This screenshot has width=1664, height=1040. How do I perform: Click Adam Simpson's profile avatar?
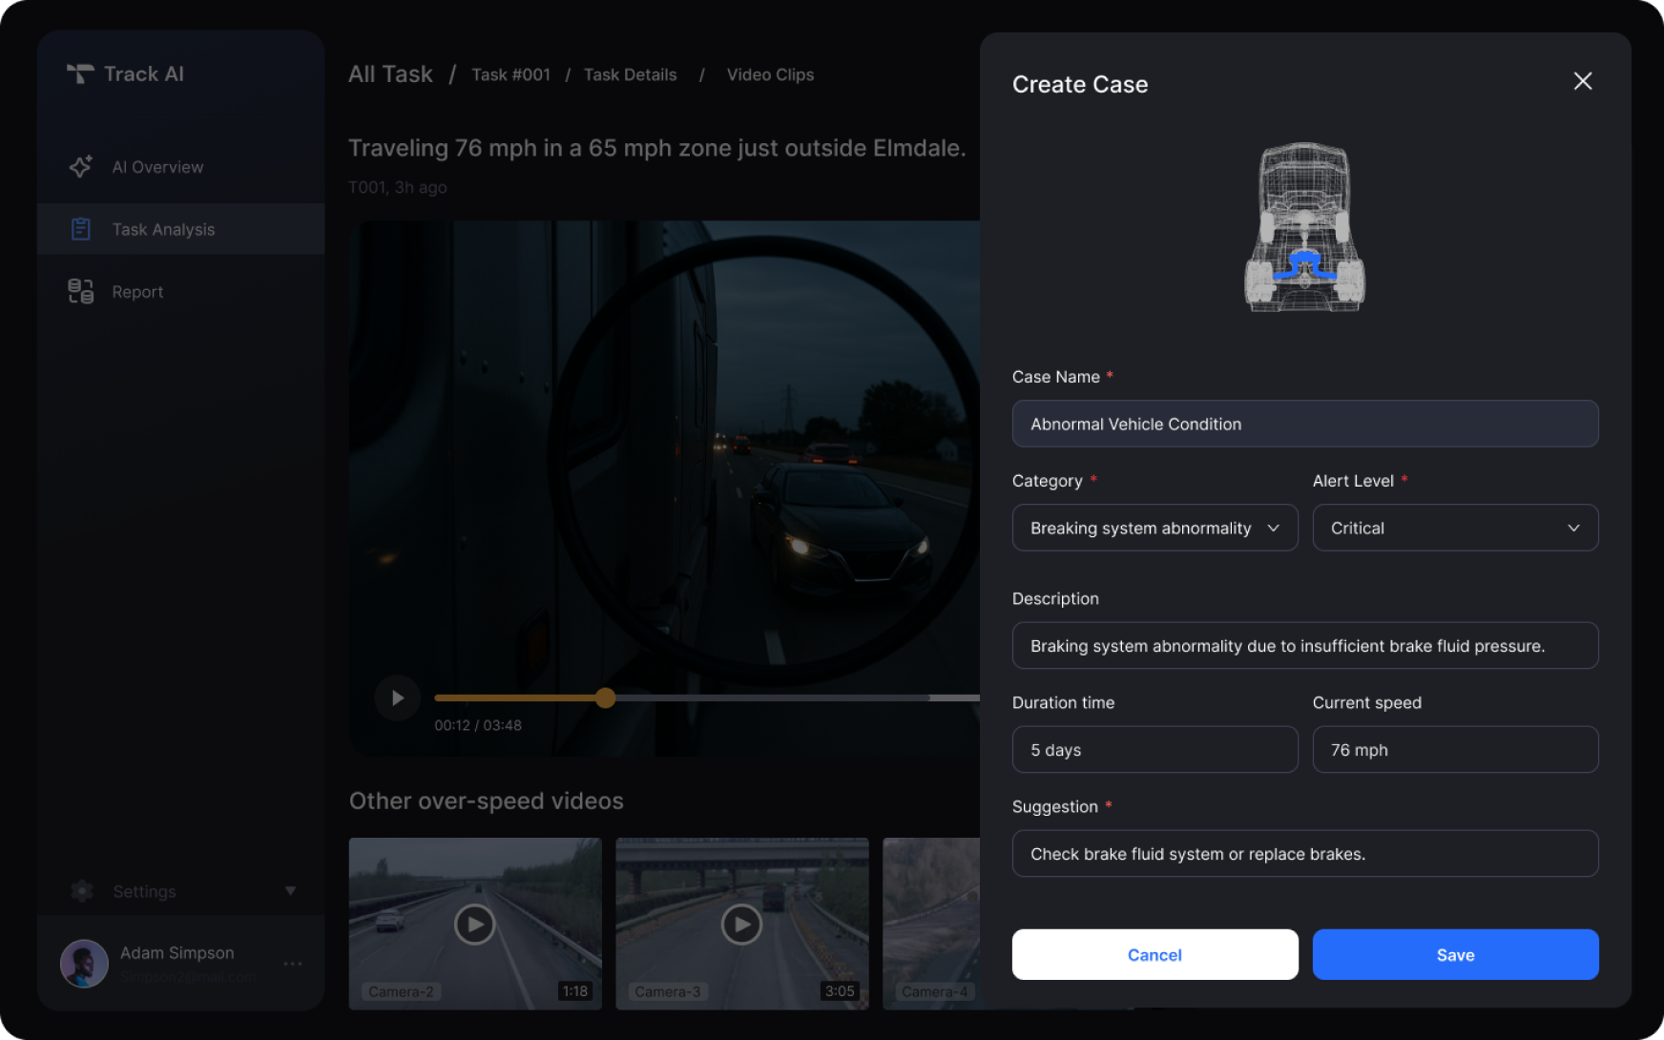(84, 964)
